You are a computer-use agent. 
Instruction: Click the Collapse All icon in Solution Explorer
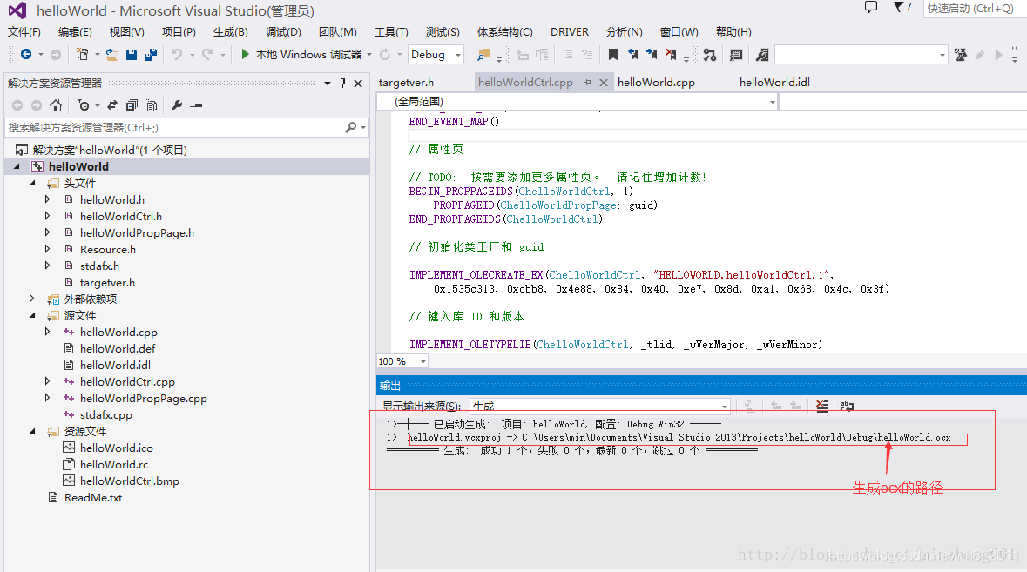tap(132, 104)
